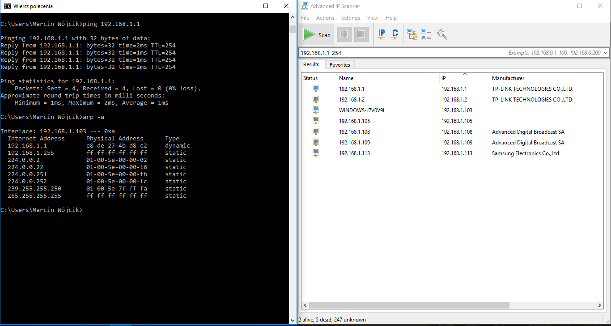The width and height of the screenshot is (611, 326).
Task: Click the Samsung Electronics Co.,Ltd manufacturer cell
Action: pyautogui.click(x=526, y=153)
